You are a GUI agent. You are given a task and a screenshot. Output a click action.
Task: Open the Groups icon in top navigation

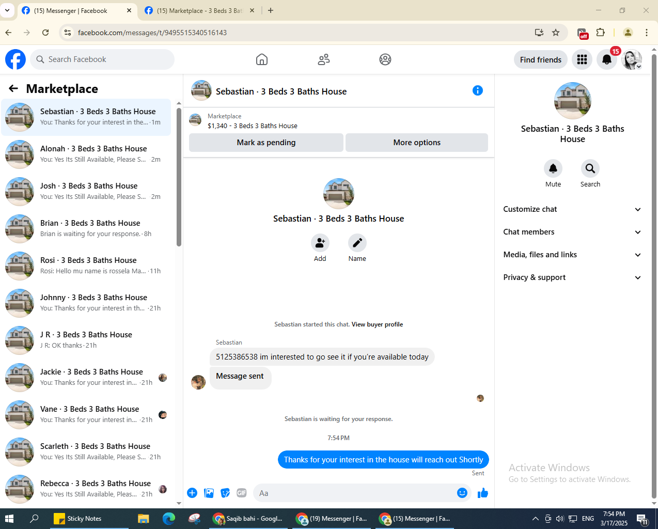385,59
